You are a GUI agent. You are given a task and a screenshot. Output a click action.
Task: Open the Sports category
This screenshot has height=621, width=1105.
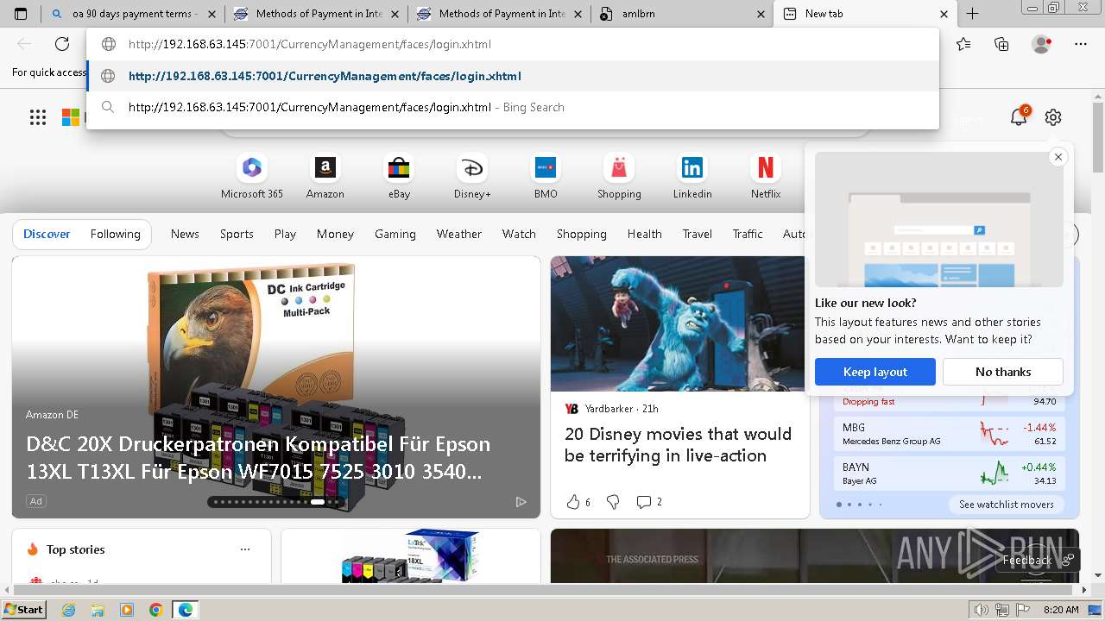click(x=237, y=234)
